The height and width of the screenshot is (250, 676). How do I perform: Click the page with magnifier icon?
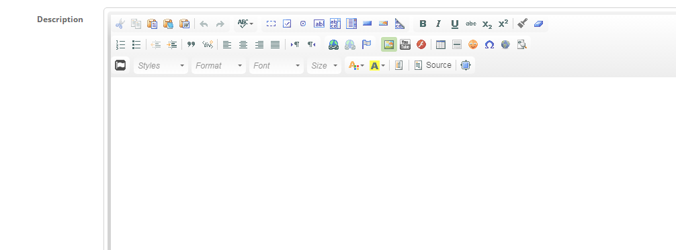(x=521, y=44)
